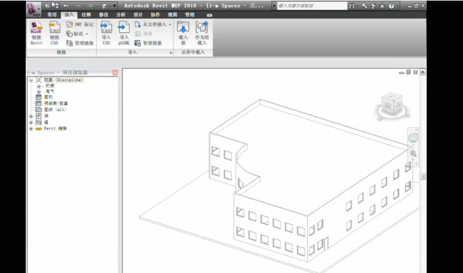Expand the 机械 tree node
The width and height of the screenshot is (463, 273).
(x=38, y=86)
